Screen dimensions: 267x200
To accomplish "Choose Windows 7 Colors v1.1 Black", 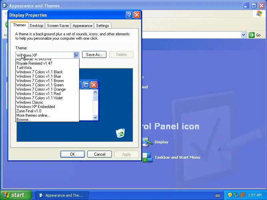I will 47,72.
